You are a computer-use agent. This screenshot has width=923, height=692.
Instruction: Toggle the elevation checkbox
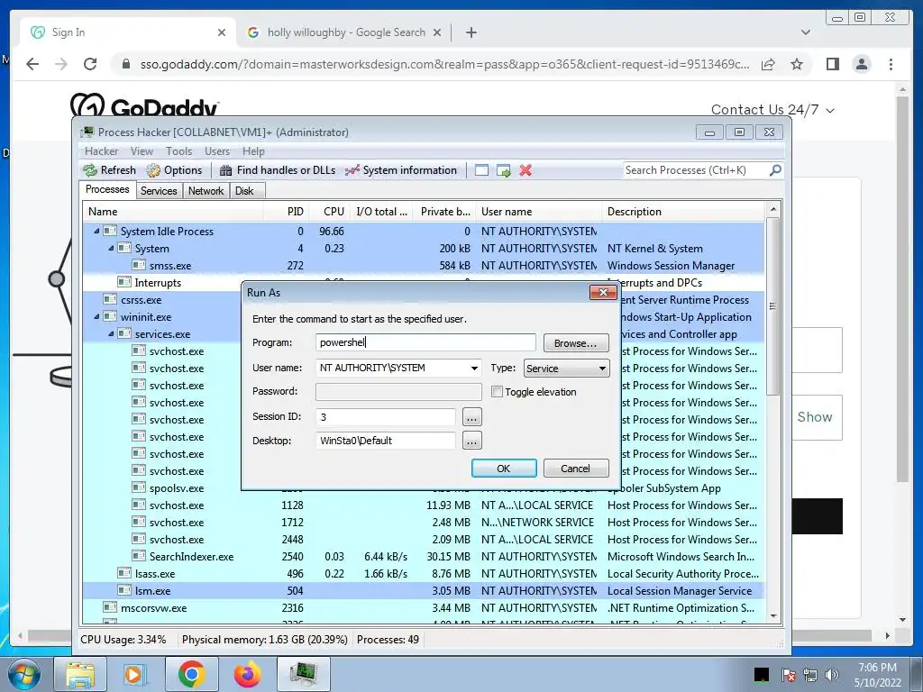click(x=497, y=391)
